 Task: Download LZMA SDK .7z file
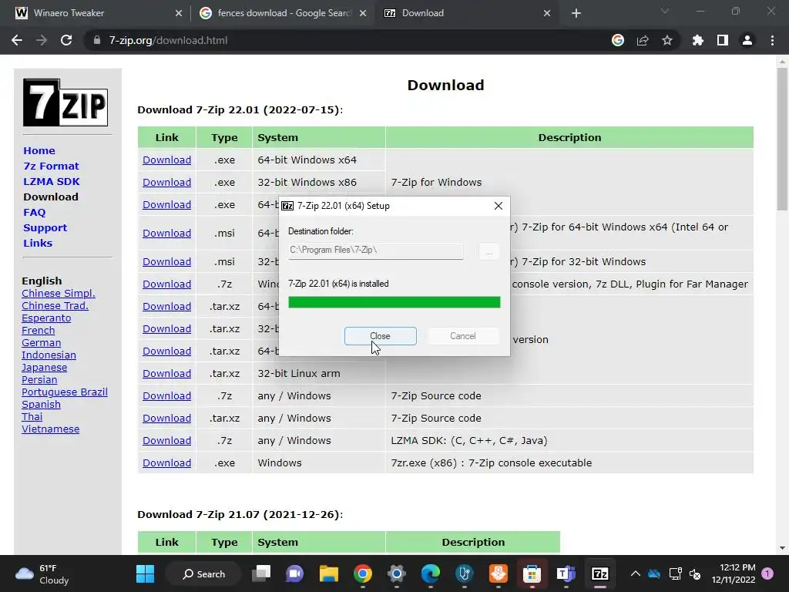click(166, 440)
